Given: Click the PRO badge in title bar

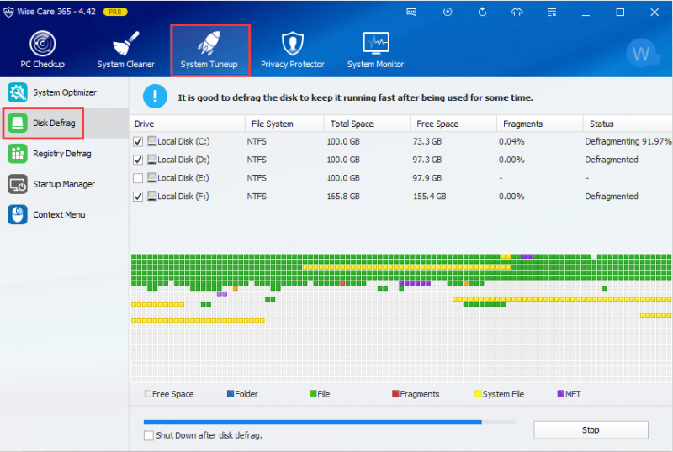Looking at the screenshot, I should click(115, 12).
